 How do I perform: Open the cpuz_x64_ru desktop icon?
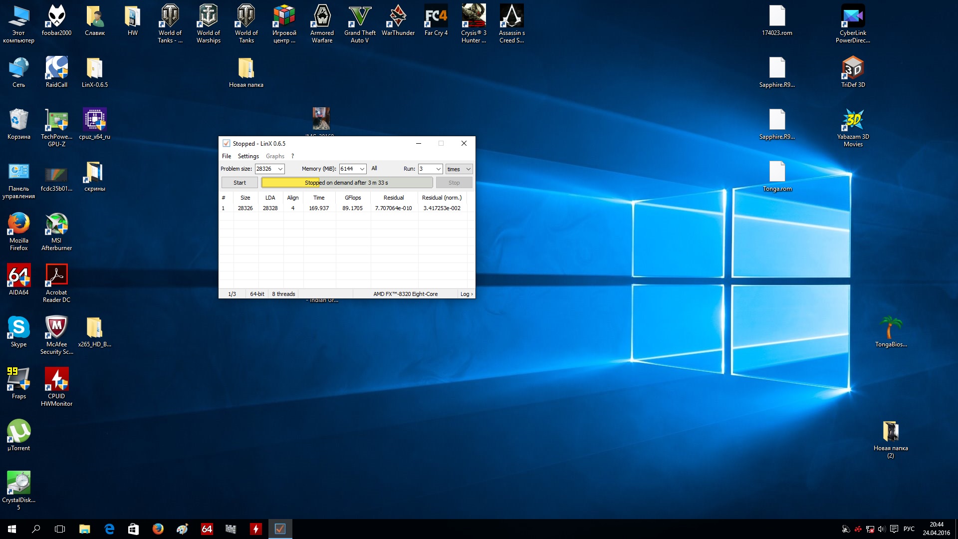click(x=94, y=121)
